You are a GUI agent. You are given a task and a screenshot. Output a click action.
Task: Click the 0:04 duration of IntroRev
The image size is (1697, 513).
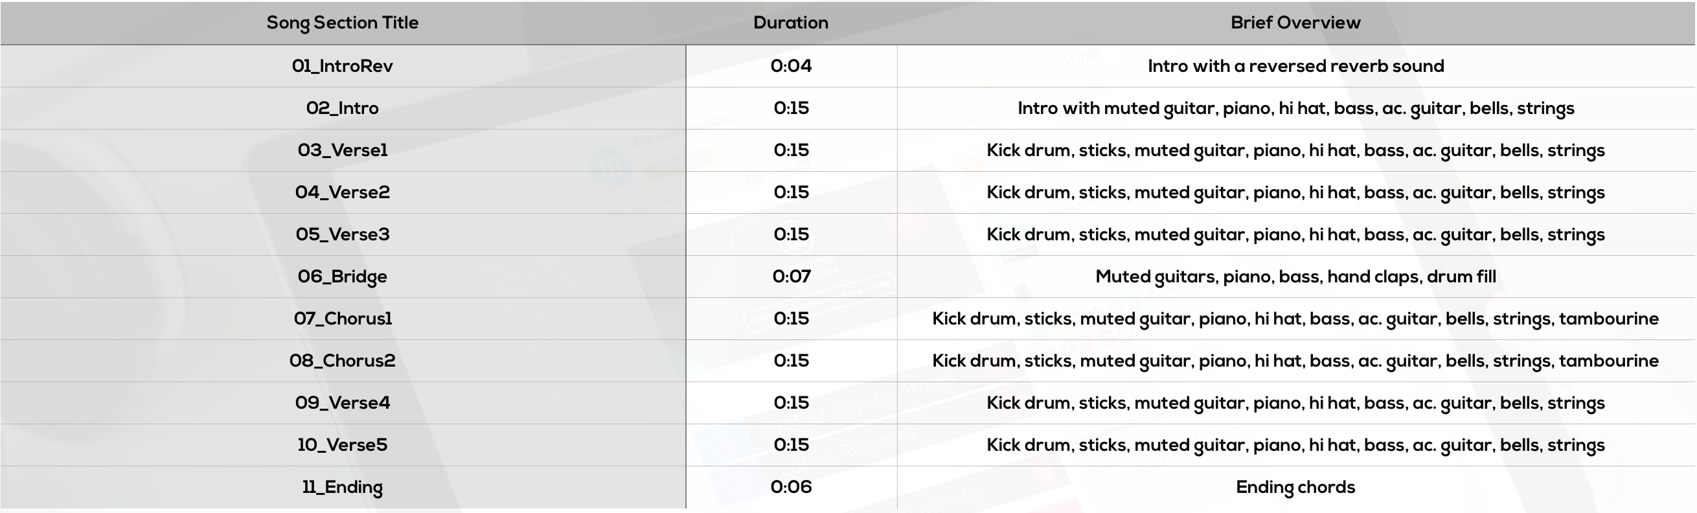coord(790,66)
